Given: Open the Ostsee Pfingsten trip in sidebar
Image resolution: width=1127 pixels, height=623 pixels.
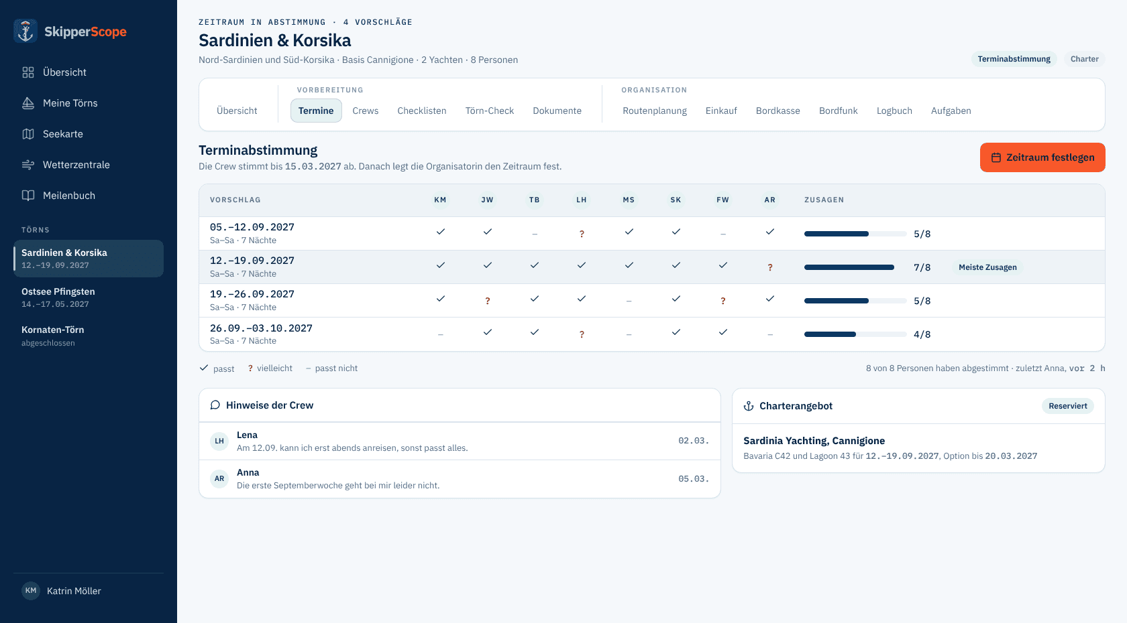Looking at the screenshot, I should (x=89, y=297).
